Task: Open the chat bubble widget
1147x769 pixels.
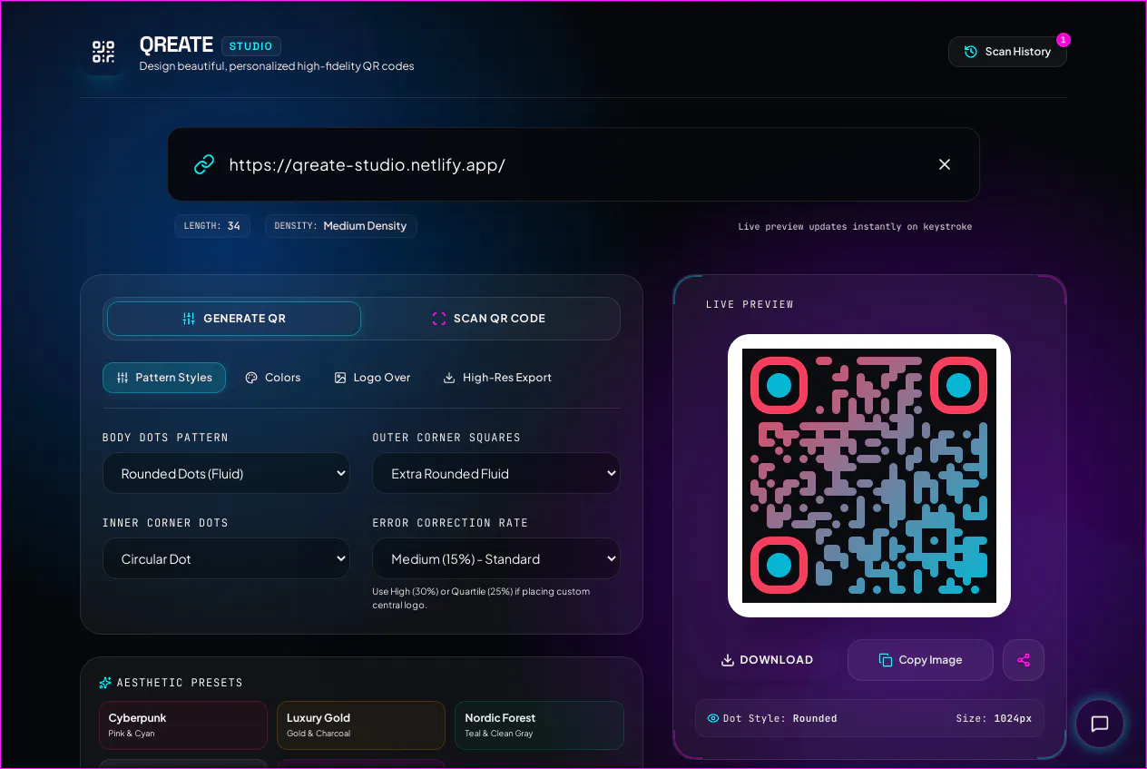Action: 1100,724
